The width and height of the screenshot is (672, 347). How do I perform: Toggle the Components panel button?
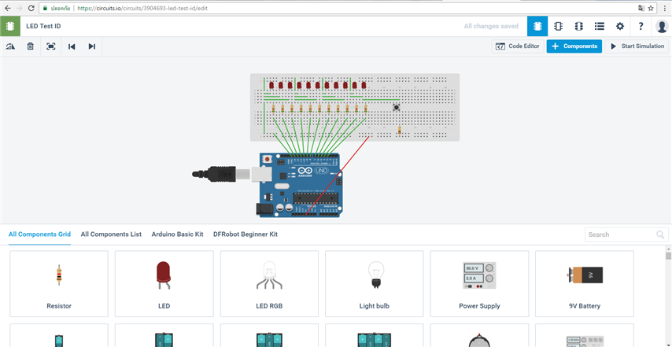574,46
